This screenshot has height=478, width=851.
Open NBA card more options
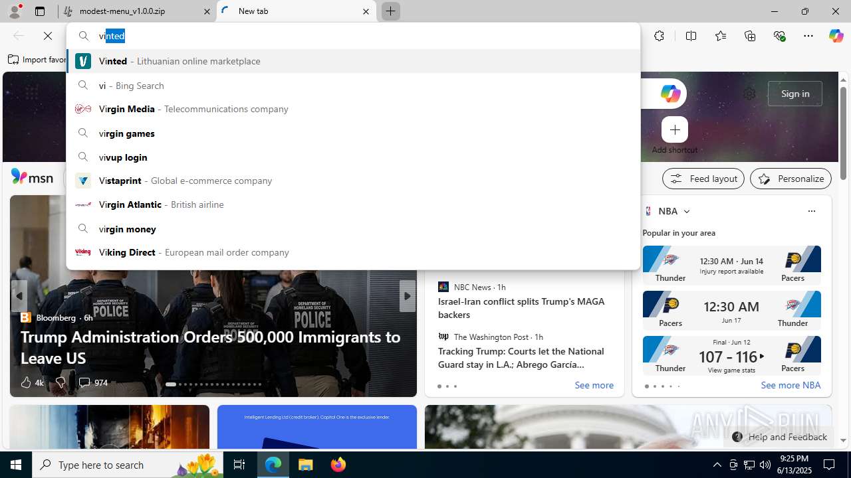[811, 211]
